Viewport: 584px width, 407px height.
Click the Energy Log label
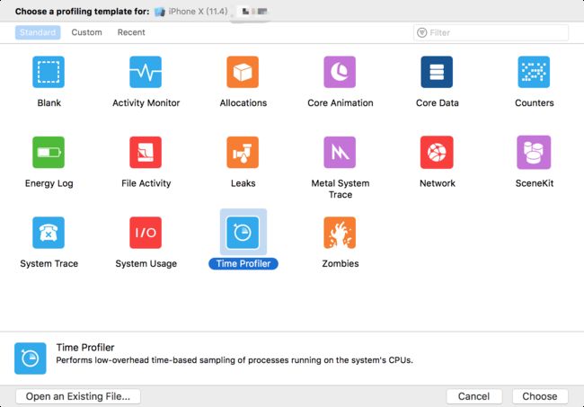click(49, 183)
